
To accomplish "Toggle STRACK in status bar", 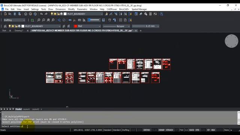I will point(169,130).
